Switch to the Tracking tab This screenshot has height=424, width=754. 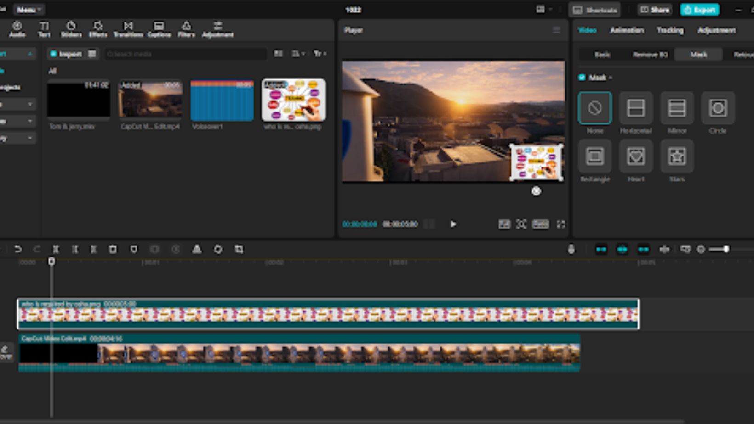pyautogui.click(x=670, y=30)
